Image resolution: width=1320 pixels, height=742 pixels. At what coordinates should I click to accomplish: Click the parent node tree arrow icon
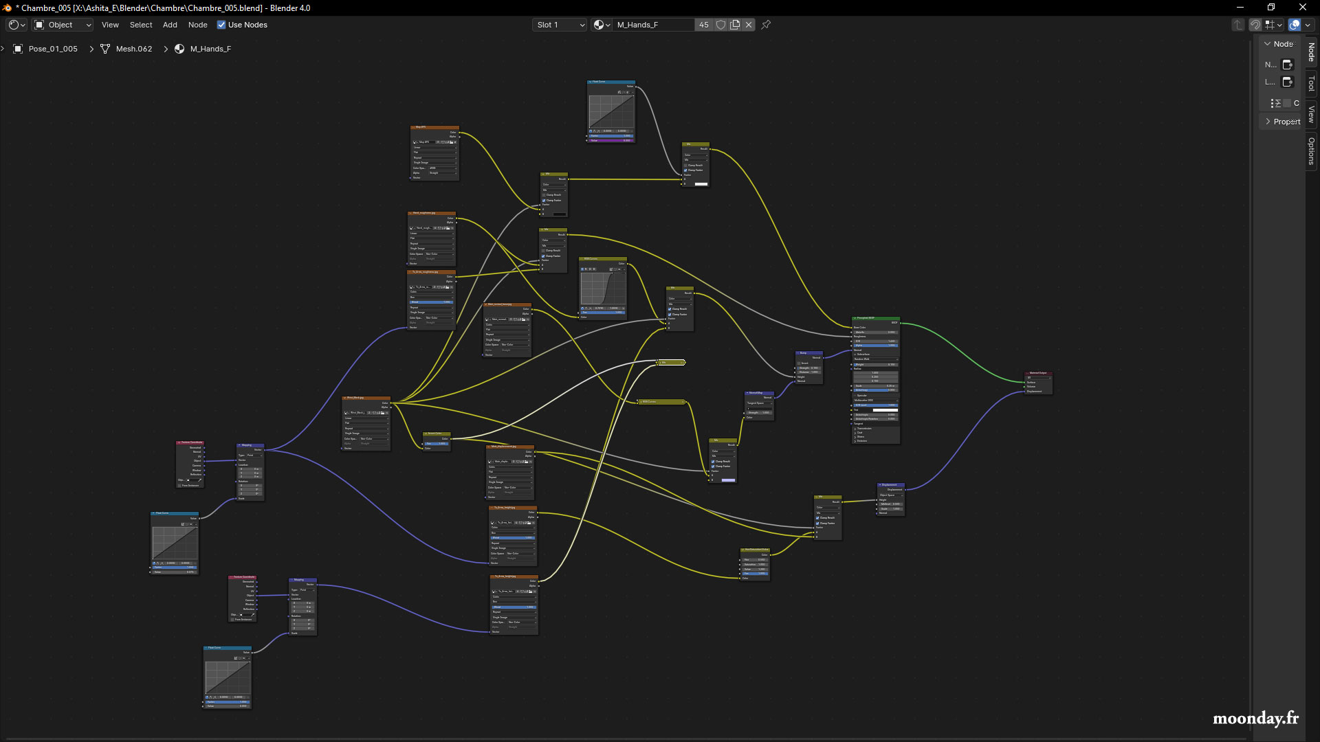point(1237,25)
